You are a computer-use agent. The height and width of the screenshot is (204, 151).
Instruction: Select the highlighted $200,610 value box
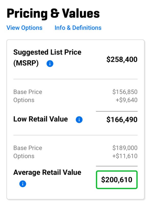[117, 180]
